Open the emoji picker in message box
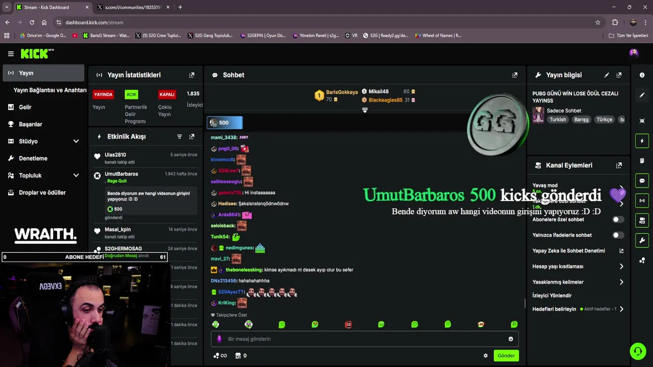Screen dimensions: 653x367 [x=511, y=339]
